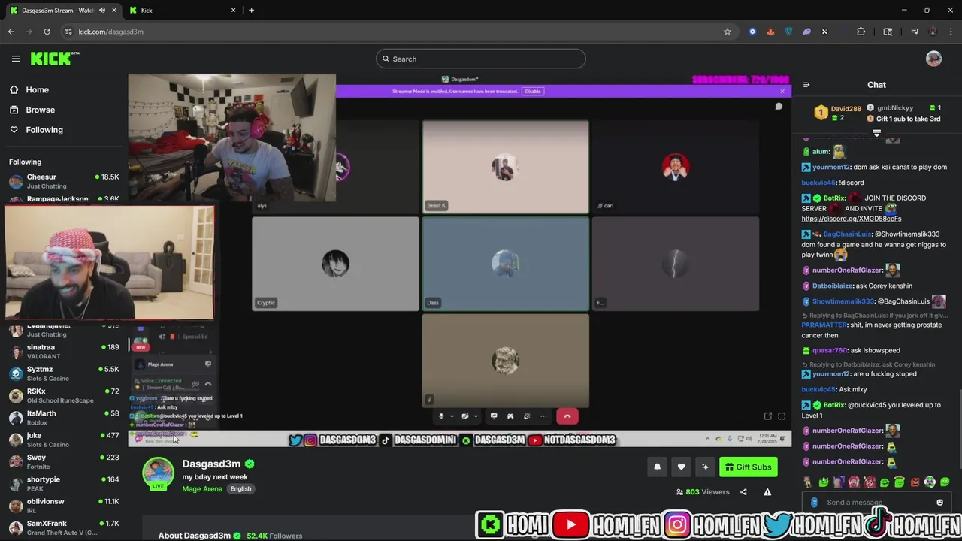This screenshot has height=541, width=962.
Task: Click the red hang-up call button
Action: (x=567, y=416)
